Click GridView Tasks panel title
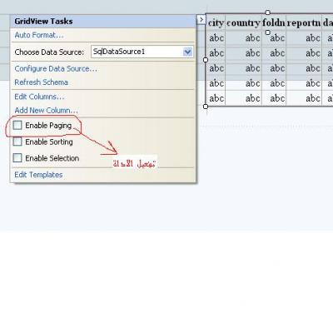 click(43, 22)
